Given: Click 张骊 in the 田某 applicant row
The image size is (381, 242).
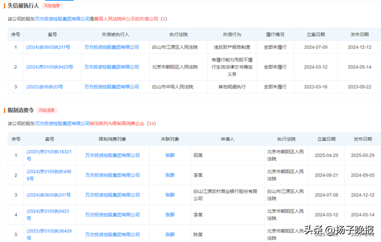Looking at the screenshot, I should pos(170,155).
